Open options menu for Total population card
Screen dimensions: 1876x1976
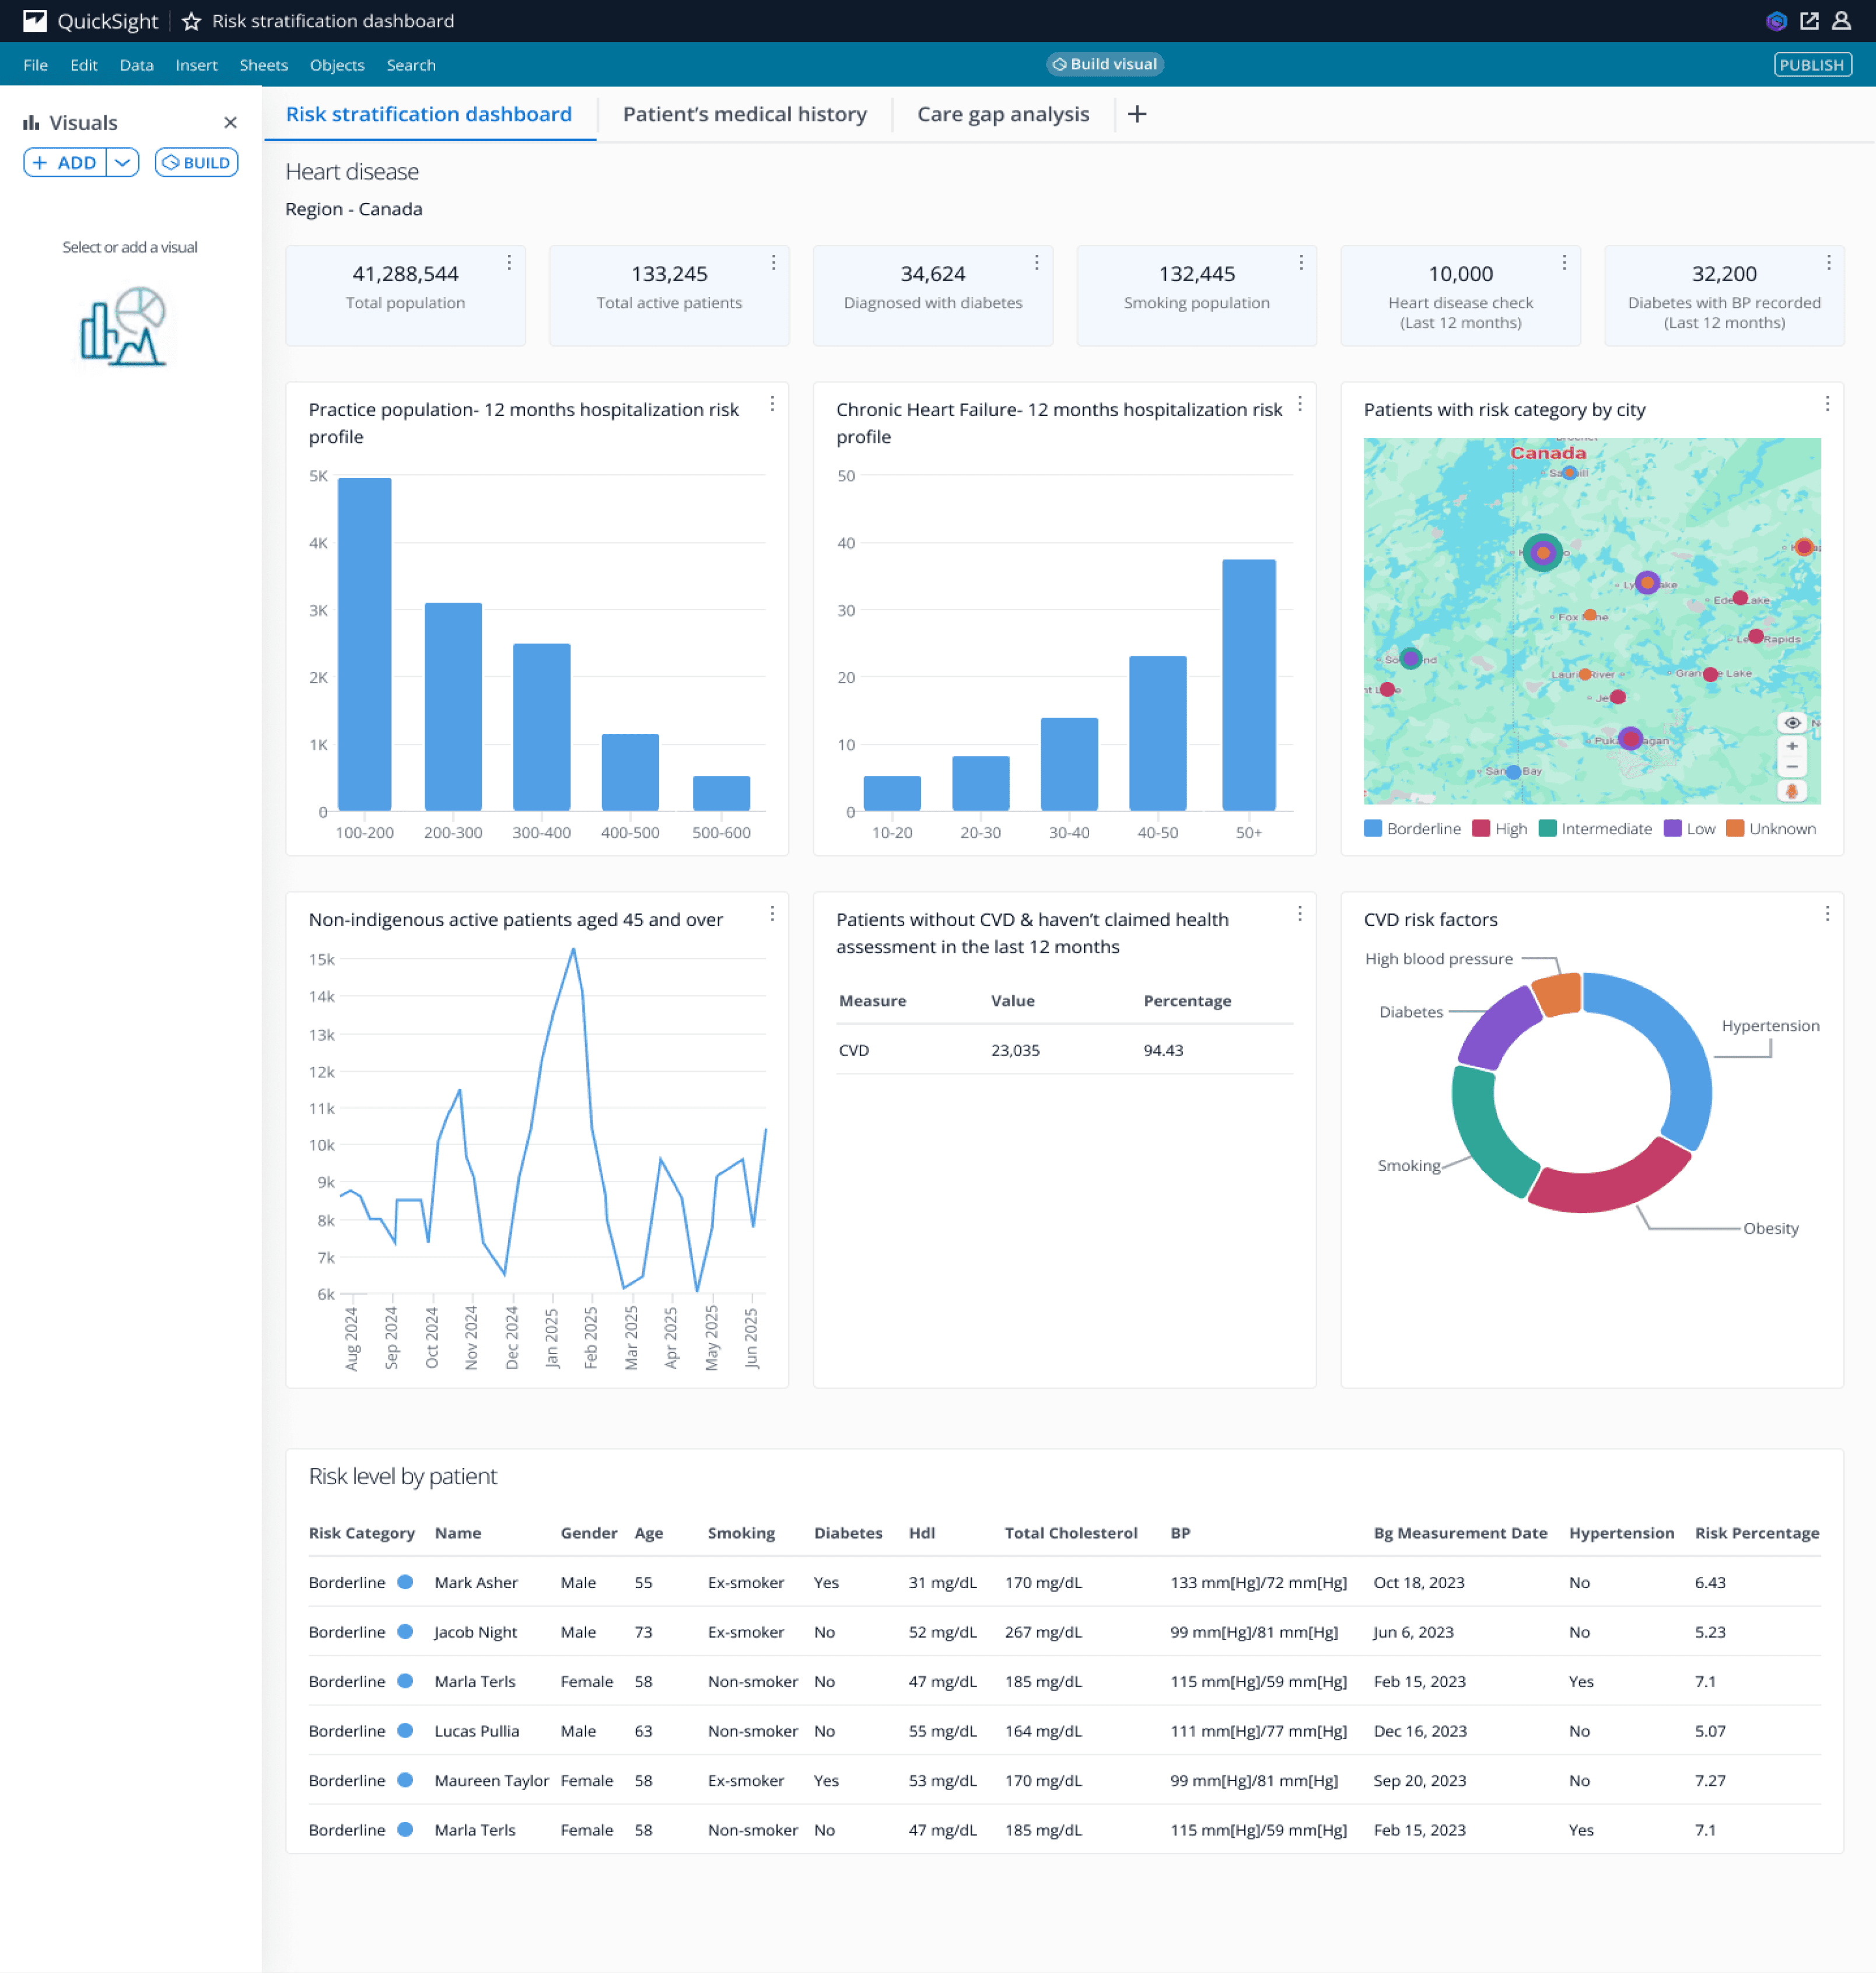pos(509,262)
